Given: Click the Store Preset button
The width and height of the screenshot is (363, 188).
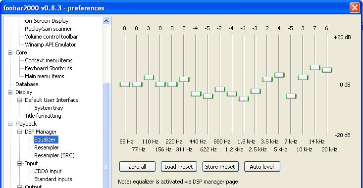Looking at the screenshot, I should coord(220,167).
